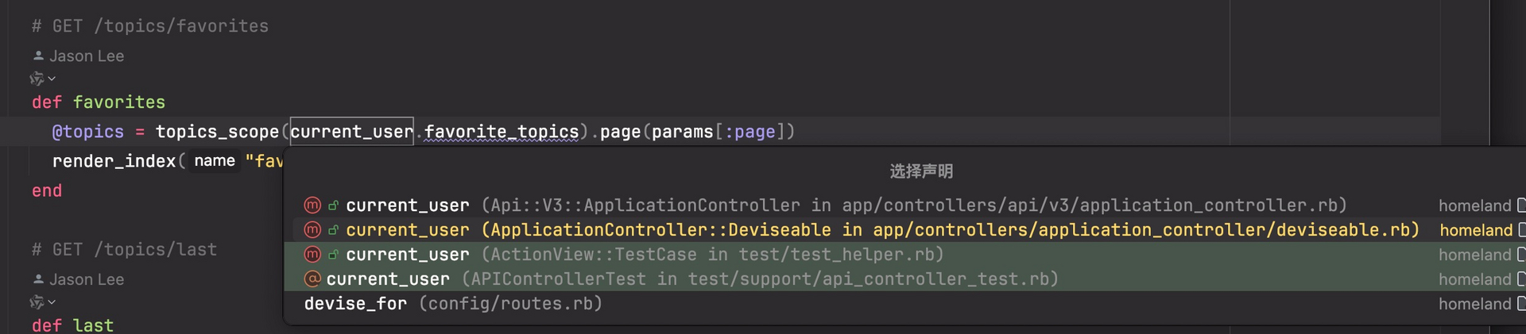This screenshot has height=334, width=1526.
Task: Click the @ icon of APIControllerTest entry
Action: click(312, 279)
